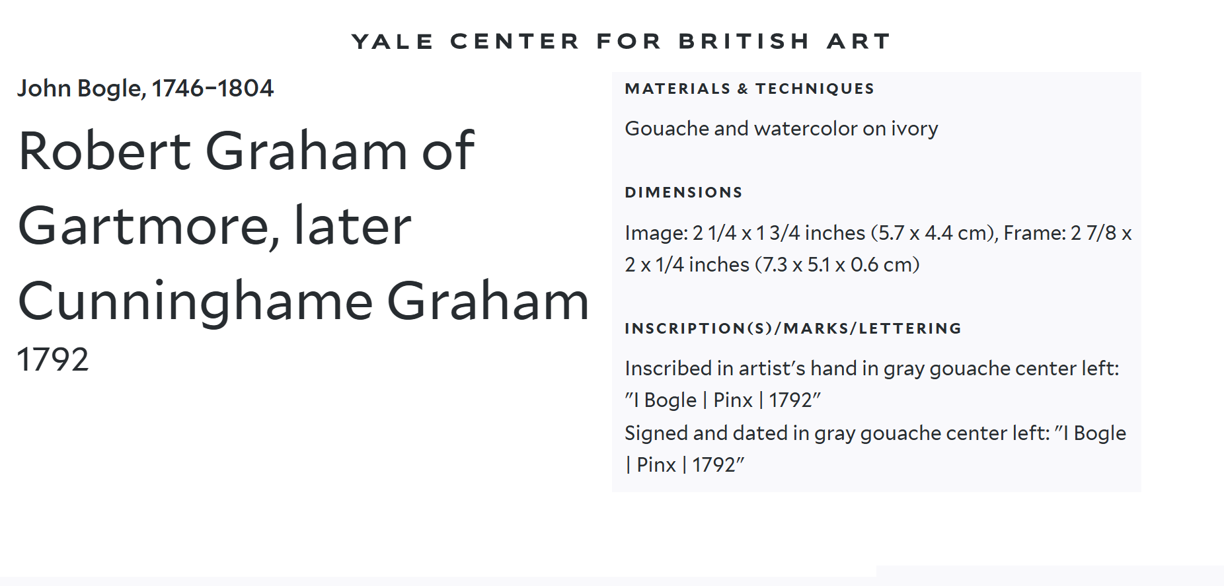Click the first '"I Bogle | Pinx | 1792"' line
1224x586 pixels.
pos(722,400)
